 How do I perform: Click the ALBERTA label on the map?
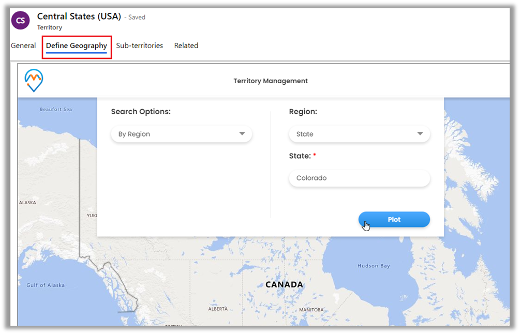tap(218, 309)
